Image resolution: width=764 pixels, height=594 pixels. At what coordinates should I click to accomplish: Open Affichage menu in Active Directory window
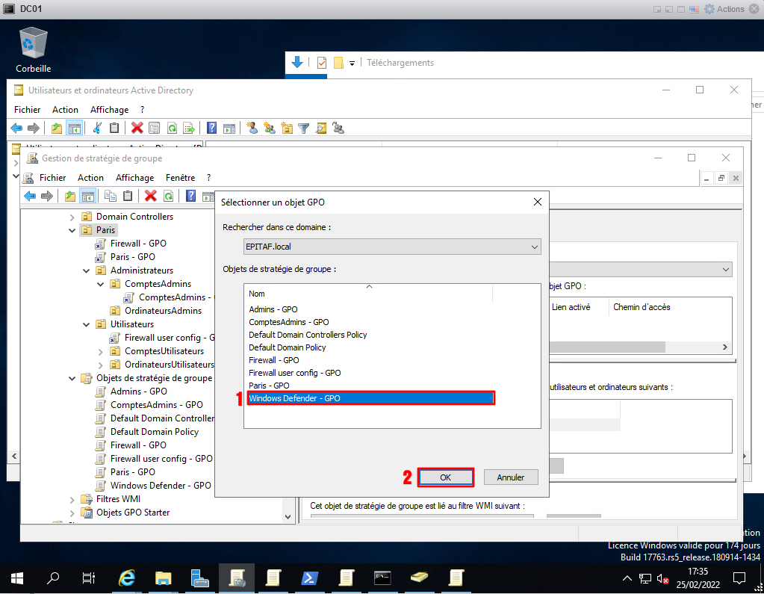109,110
